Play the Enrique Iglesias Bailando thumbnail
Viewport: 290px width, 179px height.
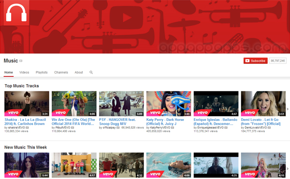pyautogui.click(x=216, y=104)
